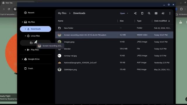Expand the Downloads tree arrow
187x105 pixels.
pos(25,29)
